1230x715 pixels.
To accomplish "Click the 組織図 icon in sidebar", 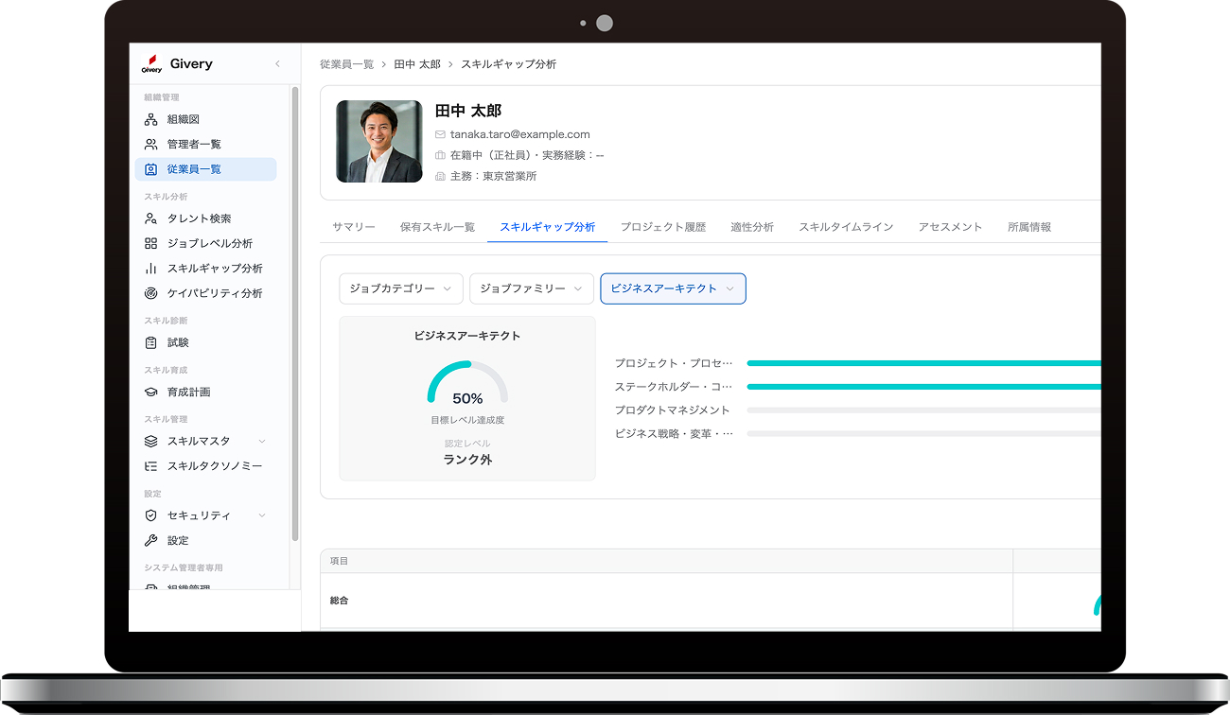I will tap(150, 119).
